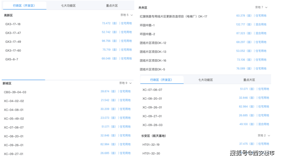Open parcel GX5-8-7
Image resolution: width=281 pixels, height=159 pixels.
click(12, 59)
